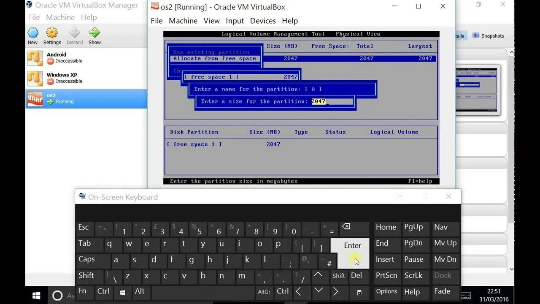The height and width of the screenshot is (304, 540).
Task: Toggle right Ctrl on the On-Screen Keyboard
Action: pyautogui.click(x=283, y=292)
